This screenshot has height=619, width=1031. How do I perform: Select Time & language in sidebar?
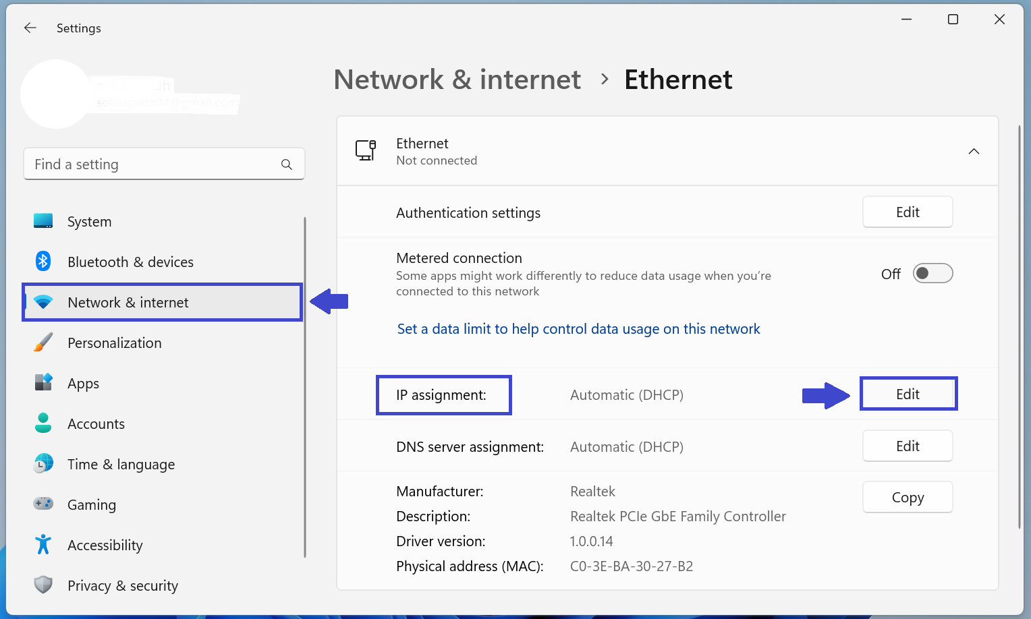tap(121, 464)
